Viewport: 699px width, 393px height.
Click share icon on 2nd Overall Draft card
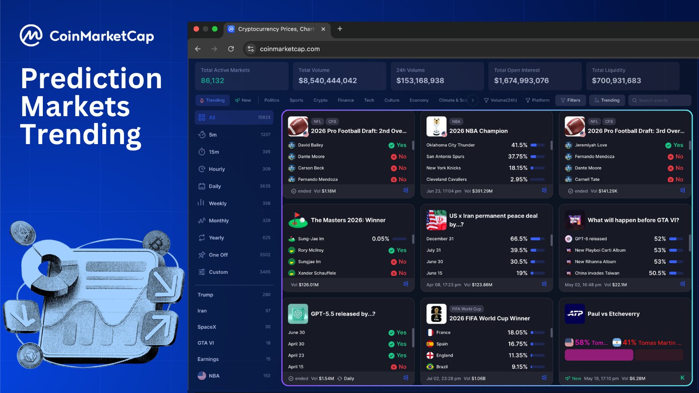pos(406,190)
